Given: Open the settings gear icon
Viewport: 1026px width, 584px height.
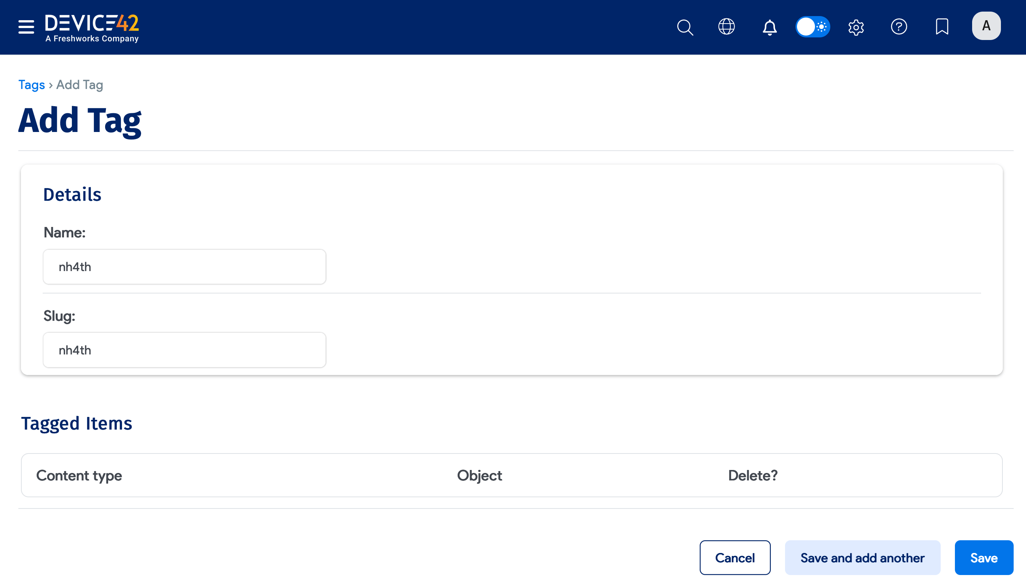Looking at the screenshot, I should click(x=856, y=27).
